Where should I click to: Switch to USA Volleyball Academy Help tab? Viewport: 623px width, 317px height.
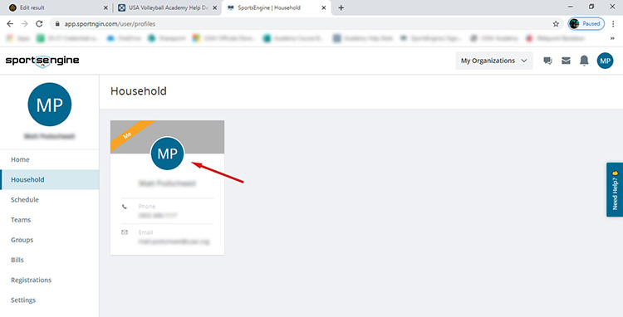[x=168, y=7]
